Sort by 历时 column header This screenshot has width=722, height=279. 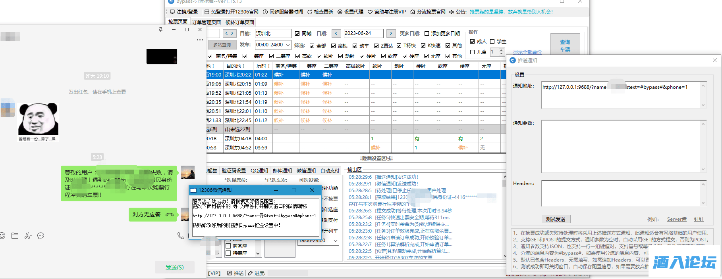263,66
